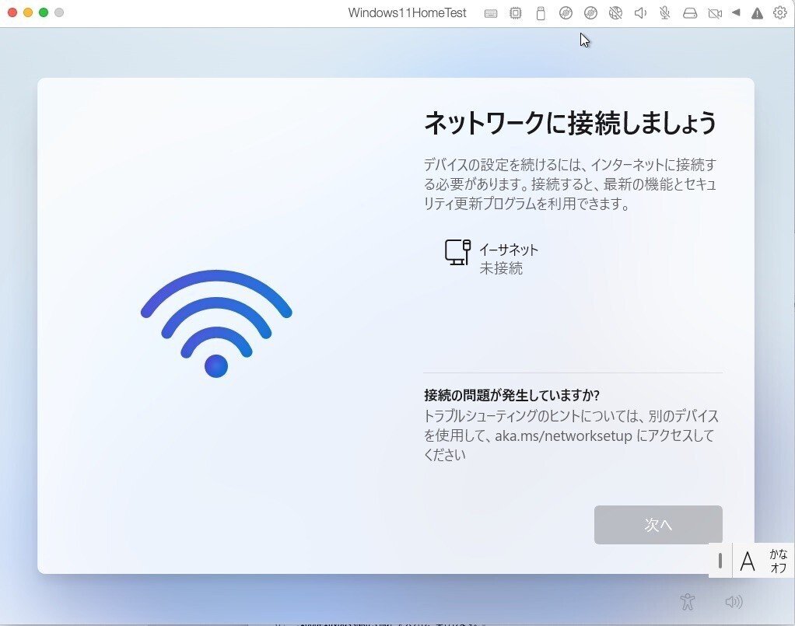Open VM settings gear icon

click(779, 12)
